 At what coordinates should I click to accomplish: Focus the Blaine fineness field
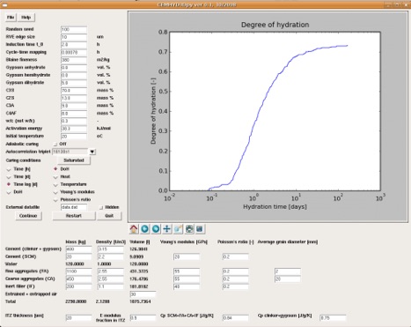point(74,60)
